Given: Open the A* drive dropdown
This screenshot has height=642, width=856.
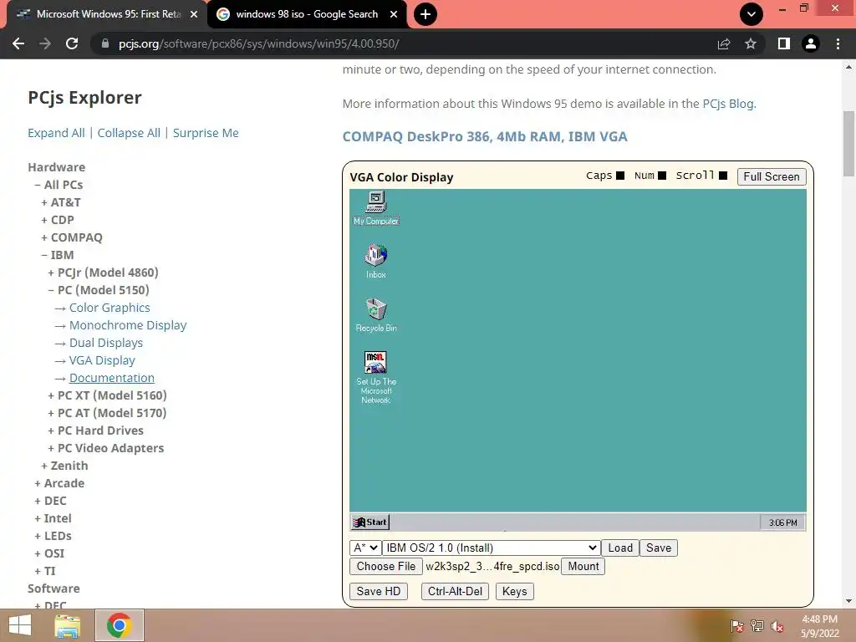Looking at the screenshot, I should pyautogui.click(x=366, y=548).
